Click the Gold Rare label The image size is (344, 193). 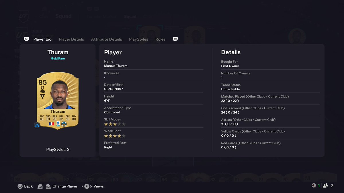click(58, 59)
